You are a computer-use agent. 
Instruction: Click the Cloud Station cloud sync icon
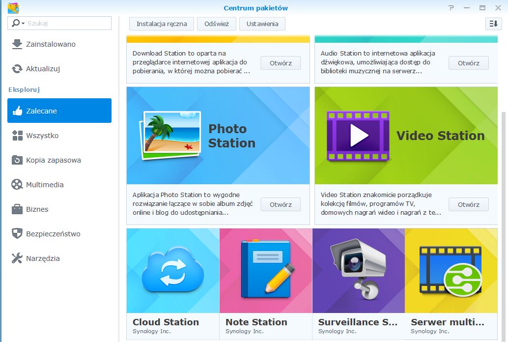coord(173,270)
